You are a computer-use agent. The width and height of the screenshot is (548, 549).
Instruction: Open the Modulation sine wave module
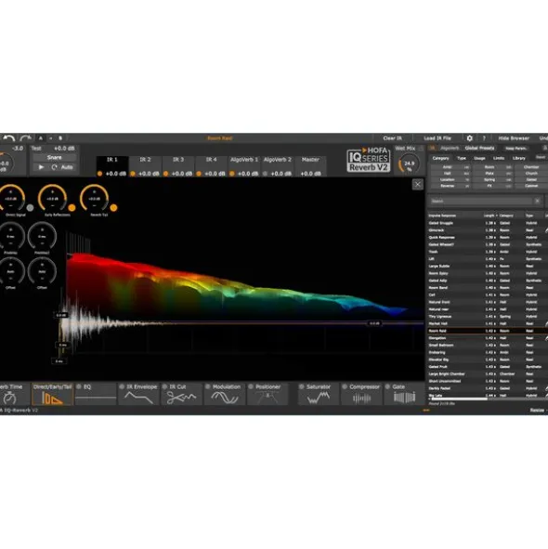pos(224,398)
